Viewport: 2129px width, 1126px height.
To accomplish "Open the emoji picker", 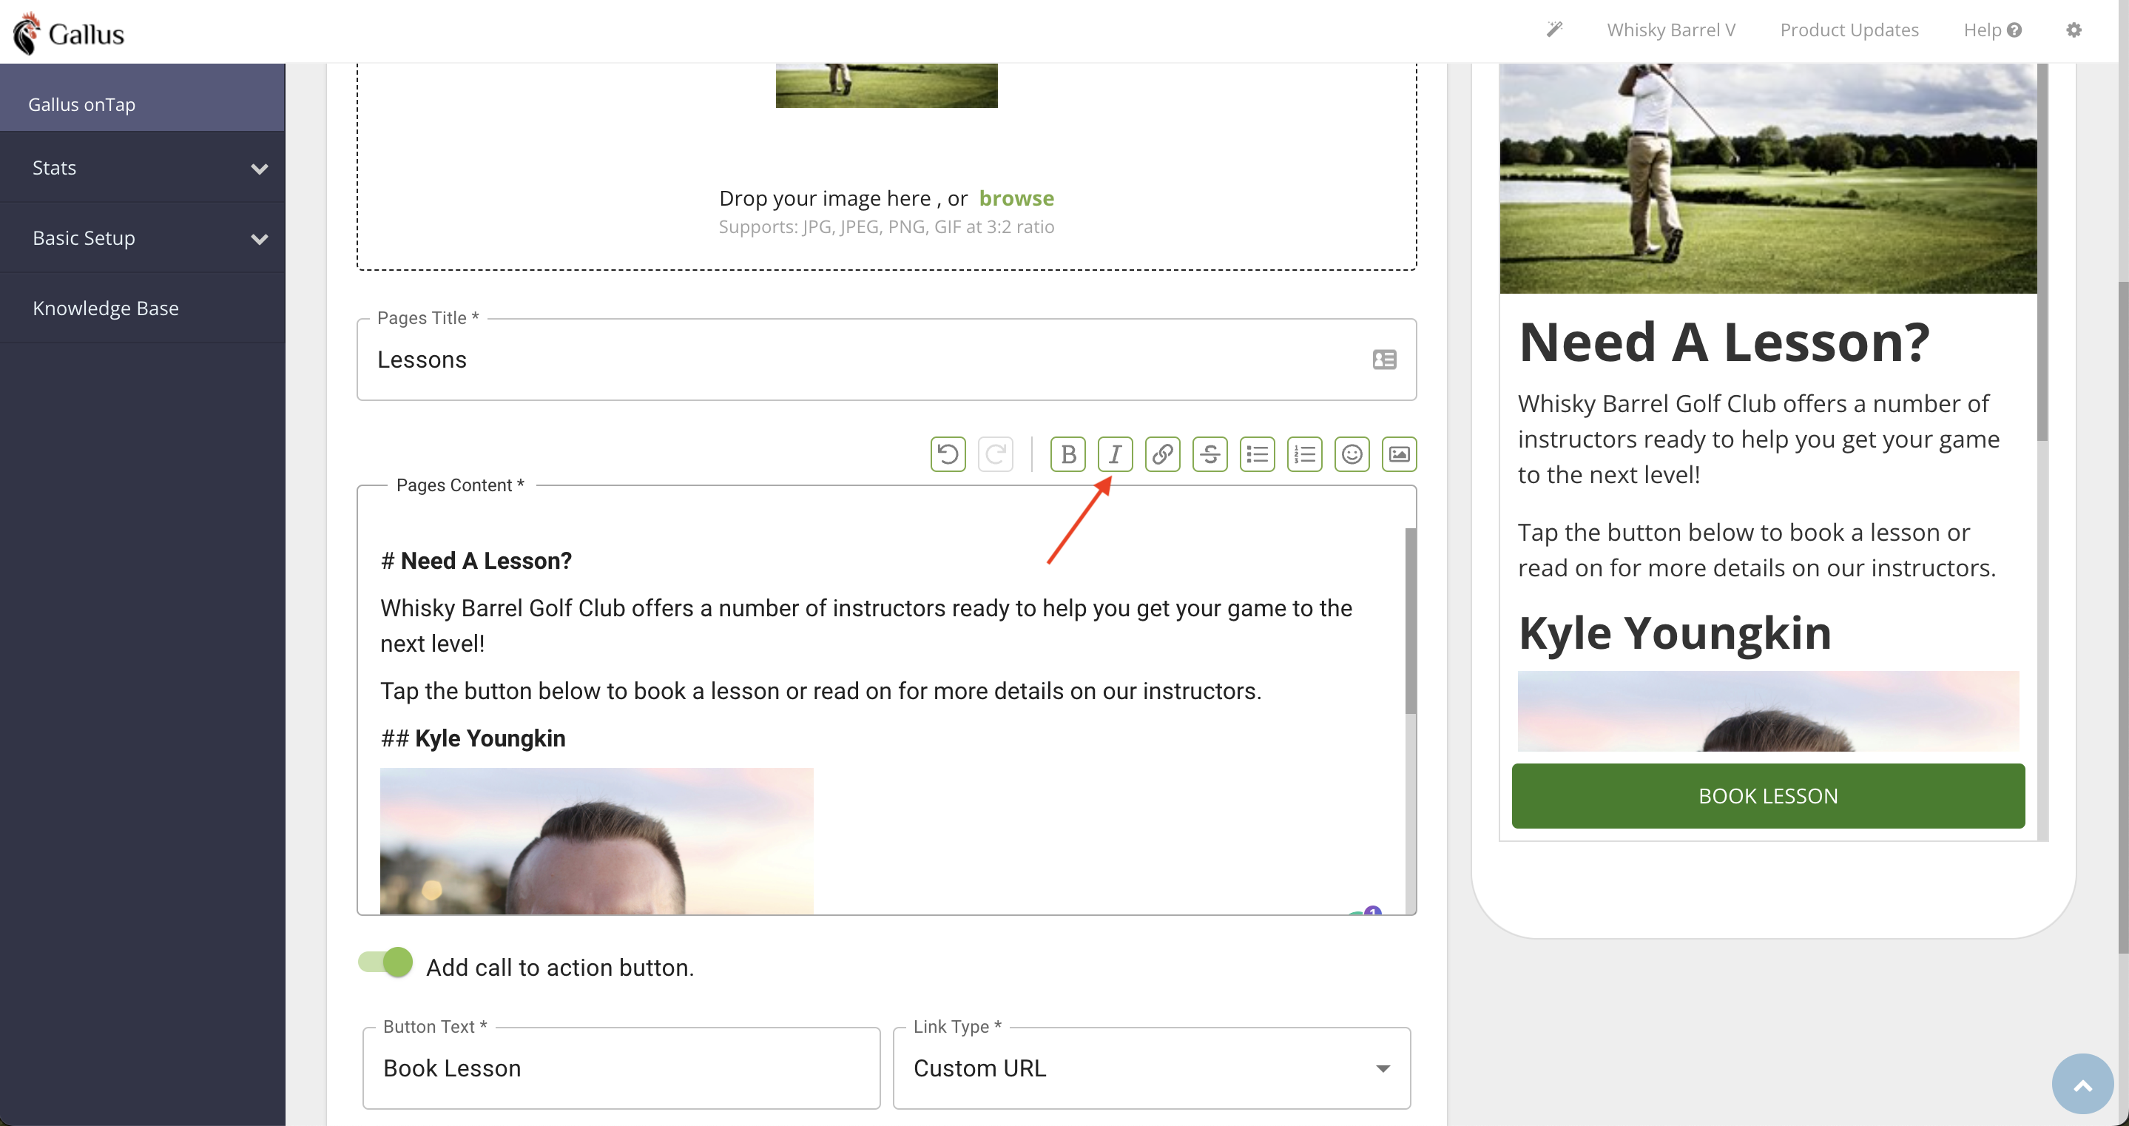I will coord(1352,454).
